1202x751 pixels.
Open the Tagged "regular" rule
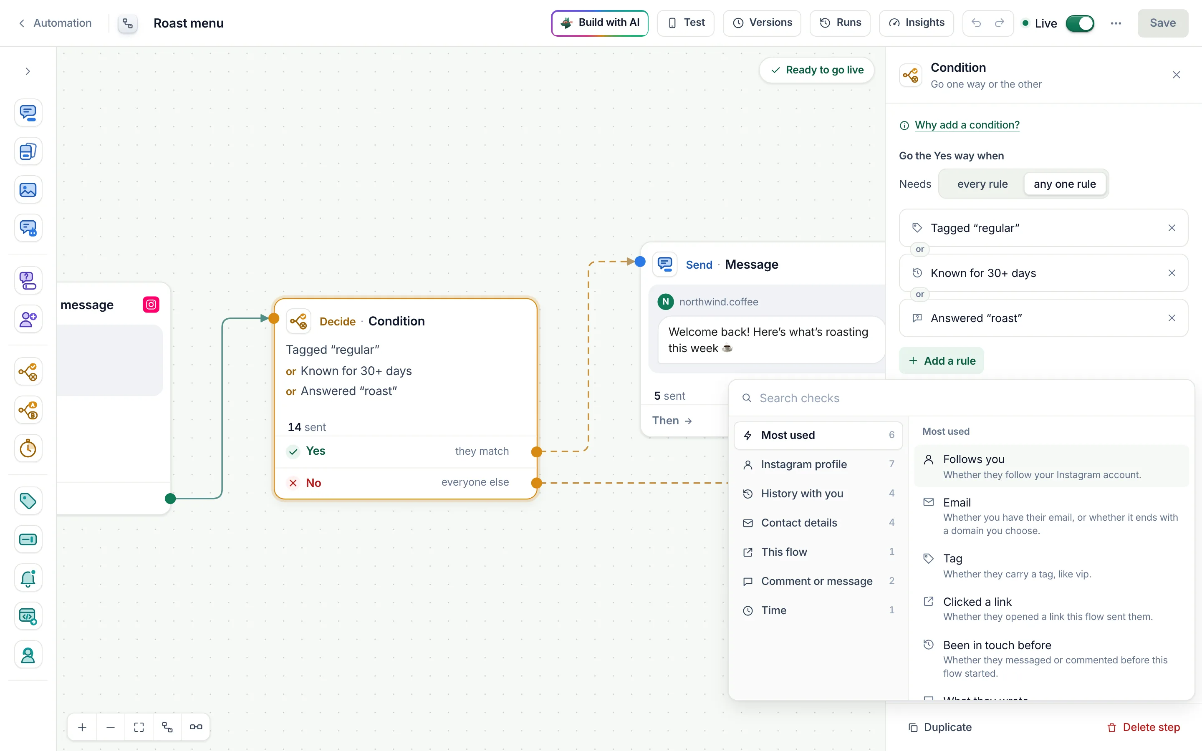coord(1043,228)
